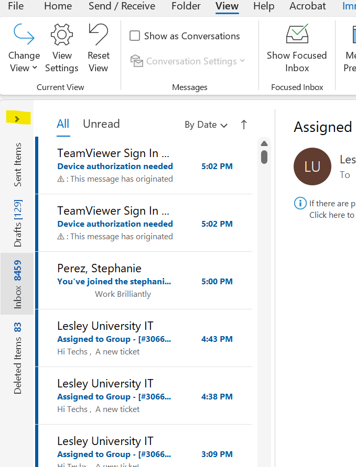Click the 'Click here to' info link

click(x=332, y=215)
